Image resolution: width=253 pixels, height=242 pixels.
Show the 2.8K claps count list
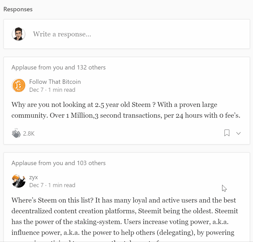29,134
